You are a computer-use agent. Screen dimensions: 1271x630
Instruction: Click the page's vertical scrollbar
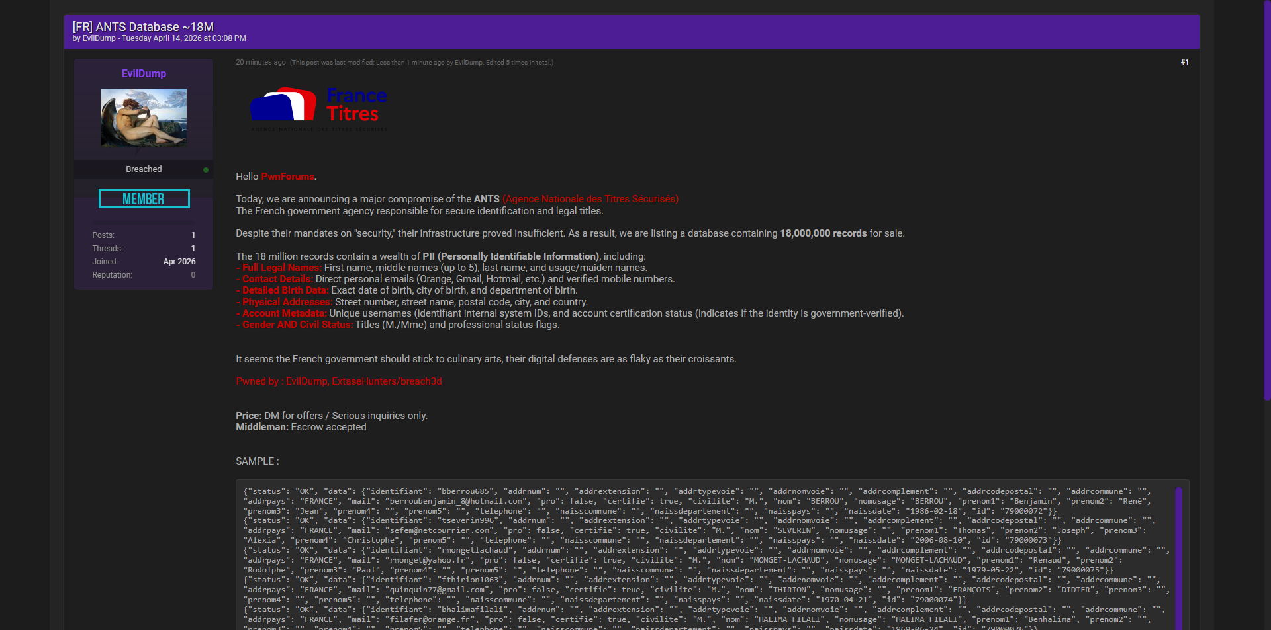[x=1266, y=198]
